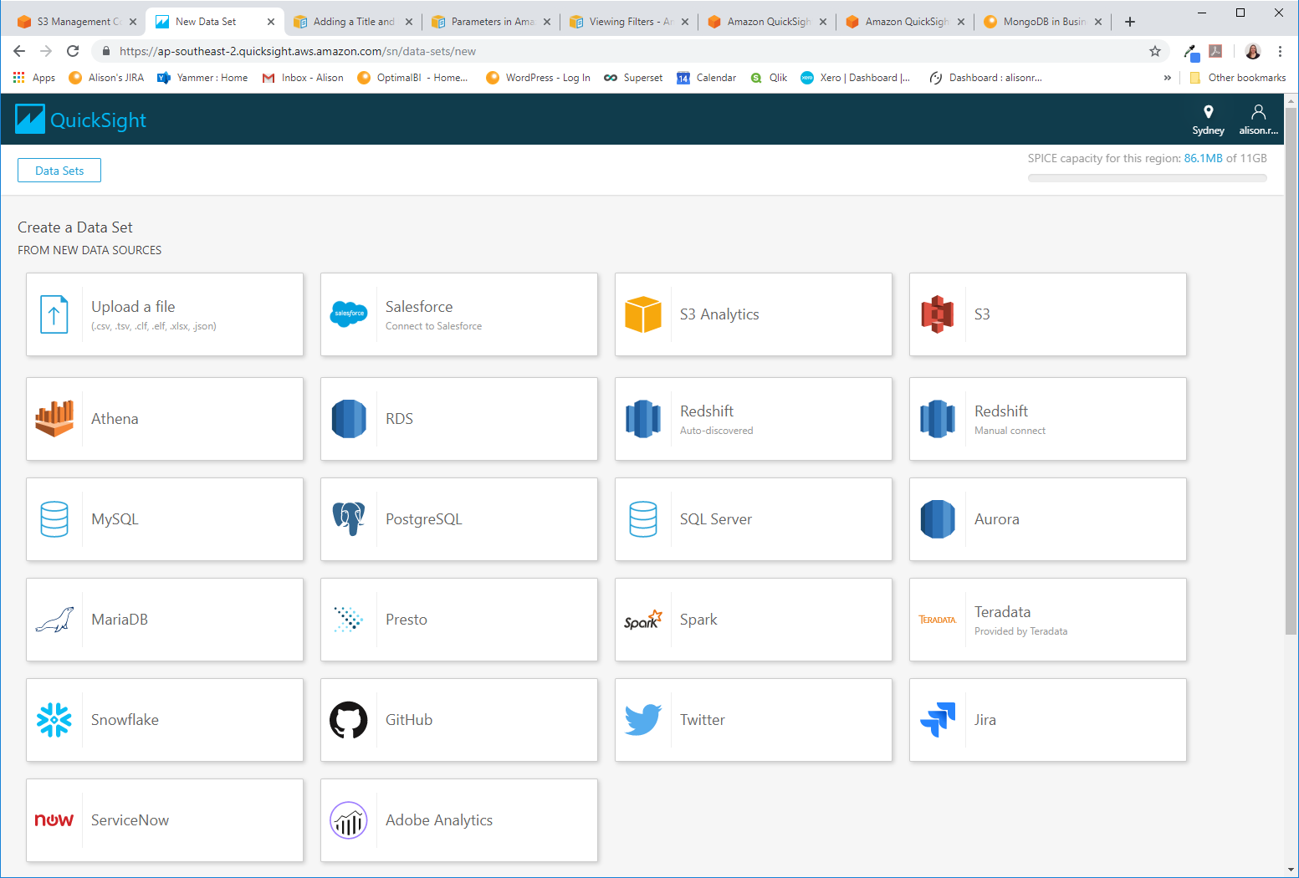Image resolution: width=1299 pixels, height=878 pixels.
Task: Click the Snowflake logo icon
Action: (x=54, y=720)
